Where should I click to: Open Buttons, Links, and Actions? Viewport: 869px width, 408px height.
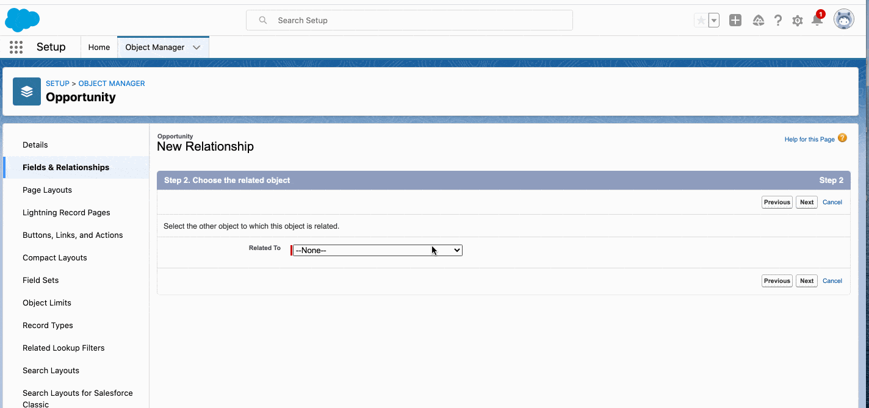coord(73,235)
